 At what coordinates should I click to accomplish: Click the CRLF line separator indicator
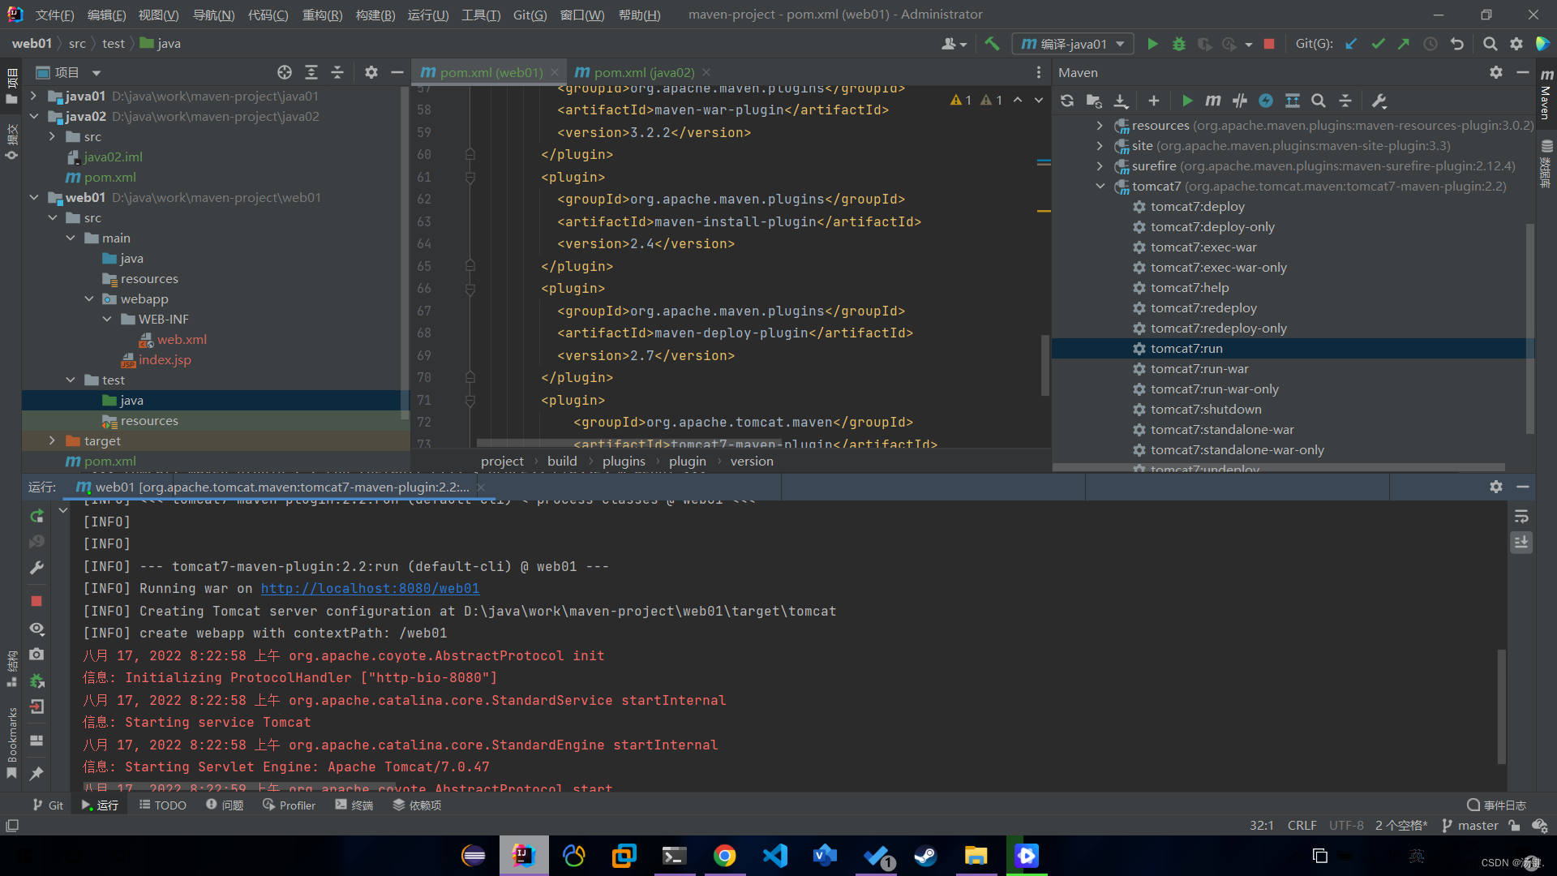1302,825
